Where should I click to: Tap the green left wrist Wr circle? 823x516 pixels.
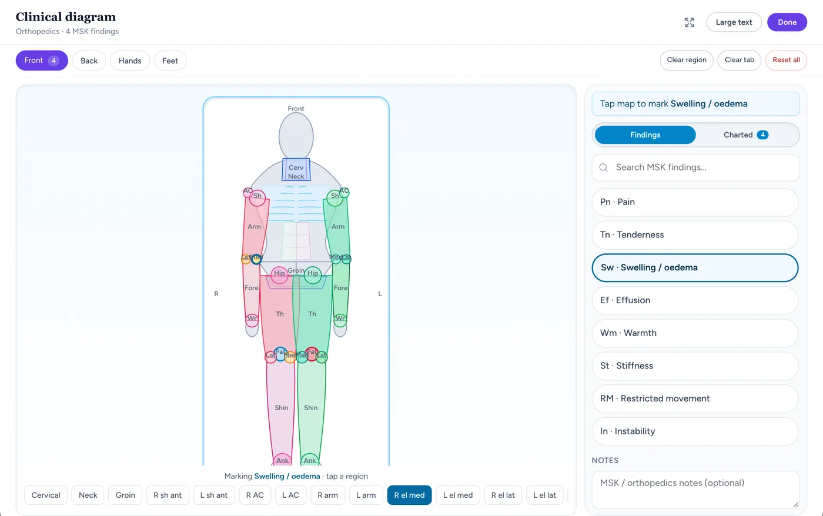point(340,320)
